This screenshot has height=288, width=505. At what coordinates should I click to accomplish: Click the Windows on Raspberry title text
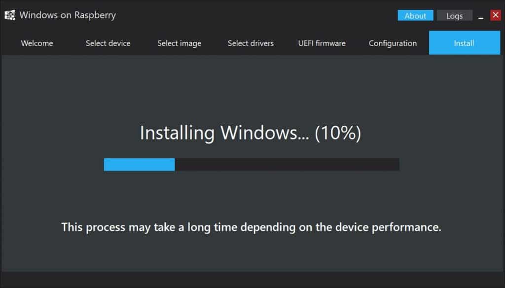pos(68,15)
